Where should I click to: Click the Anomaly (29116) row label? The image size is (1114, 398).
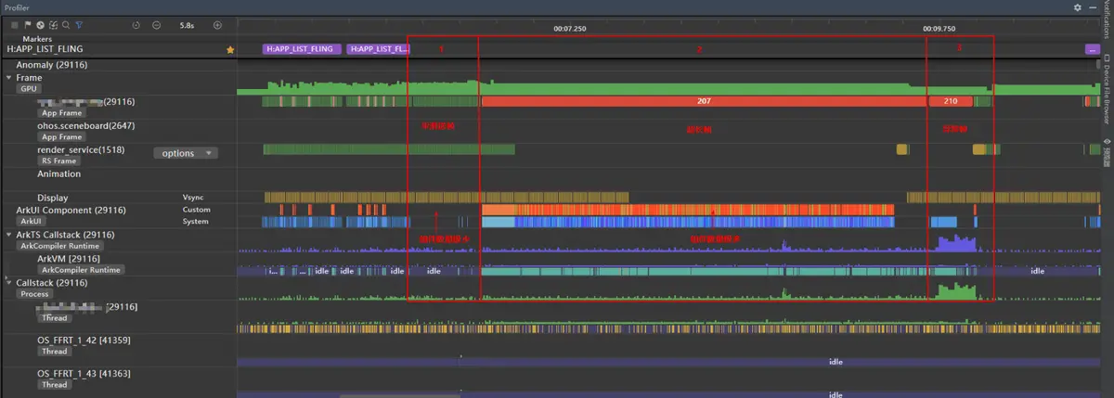[x=52, y=65]
